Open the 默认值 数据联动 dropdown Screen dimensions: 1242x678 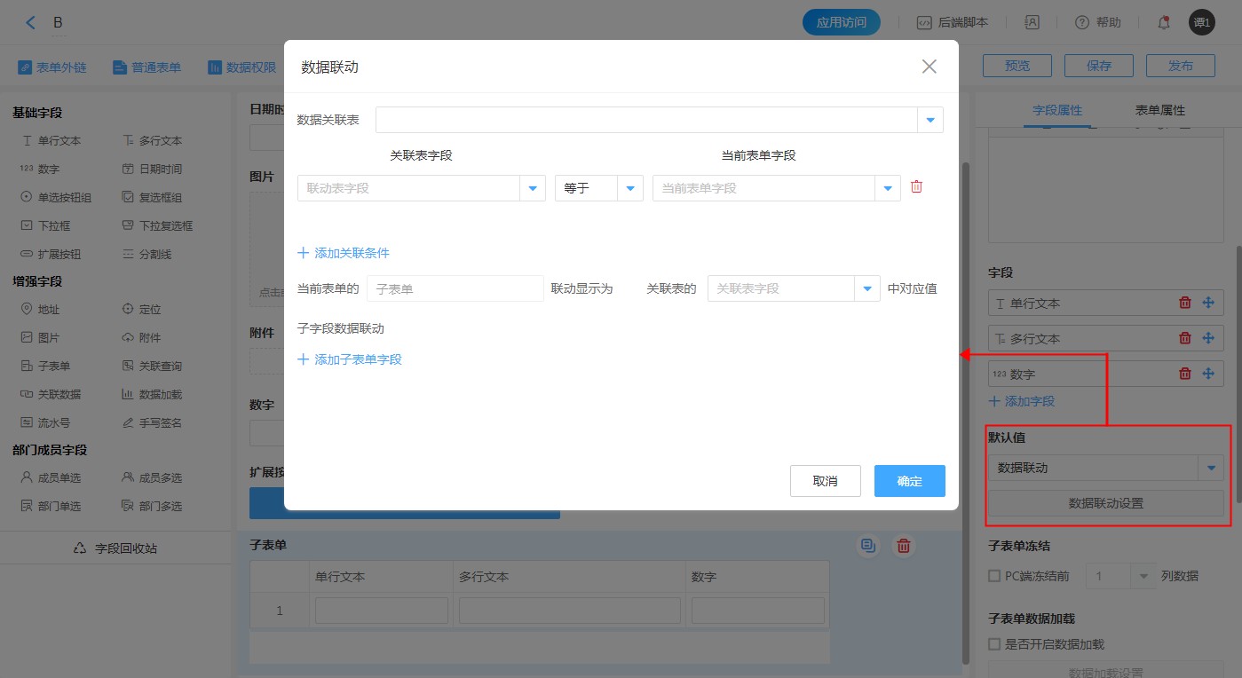pyautogui.click(x=1211, y=468)
